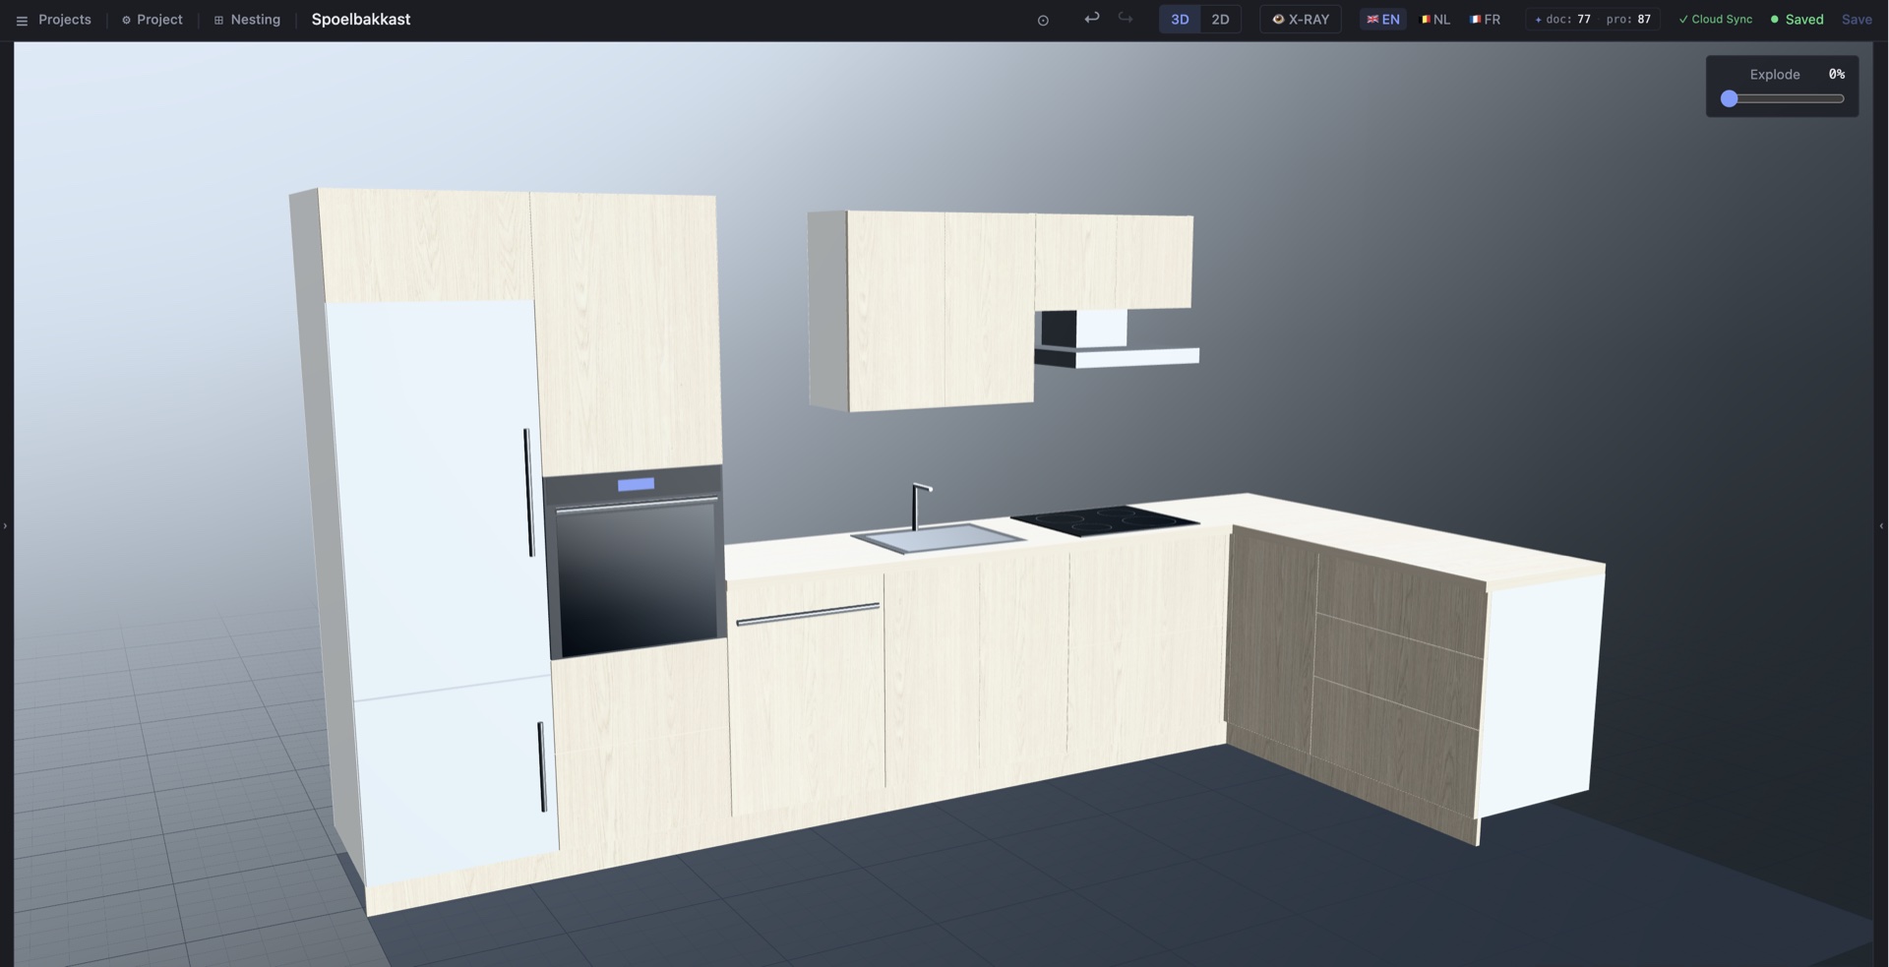Select Dutch language NL
This screenshot has width=1889, height=967.
tap(1435, 20)
